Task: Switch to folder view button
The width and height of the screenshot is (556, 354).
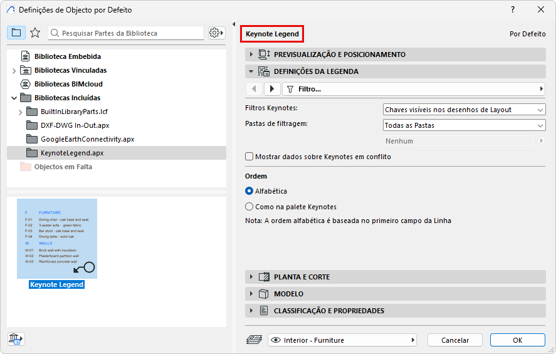Action: pos(16,33)
